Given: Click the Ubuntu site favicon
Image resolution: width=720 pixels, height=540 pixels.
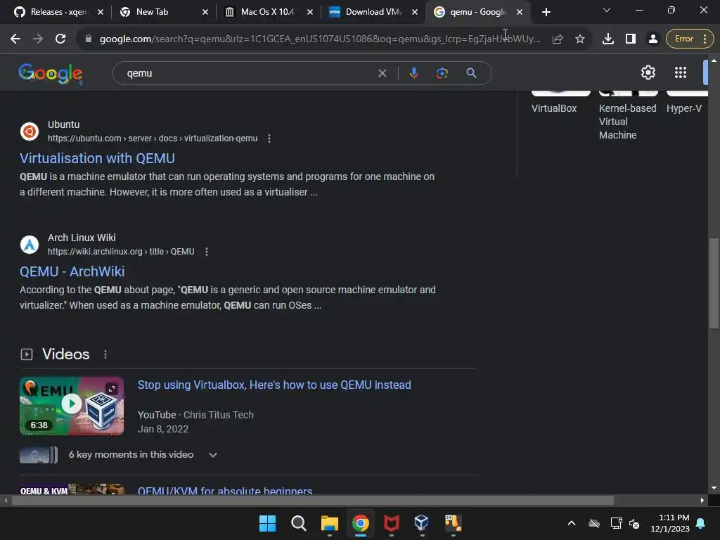Looking at the screenshot, I should 30,131.
